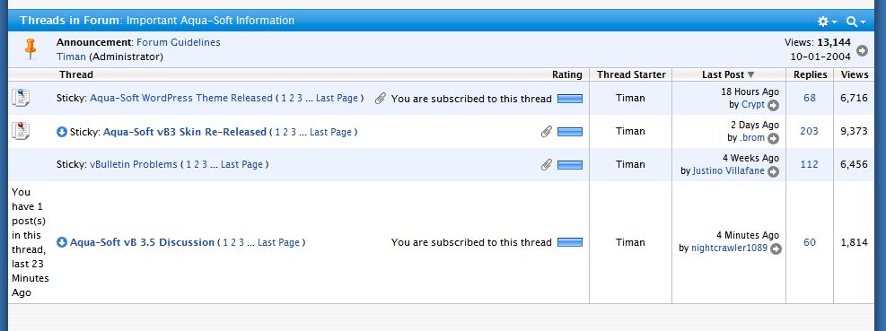Go to announcement via arrow beside 10-01-2004
The width and height of the screenshot is (886, 331).
coord(863,51)
